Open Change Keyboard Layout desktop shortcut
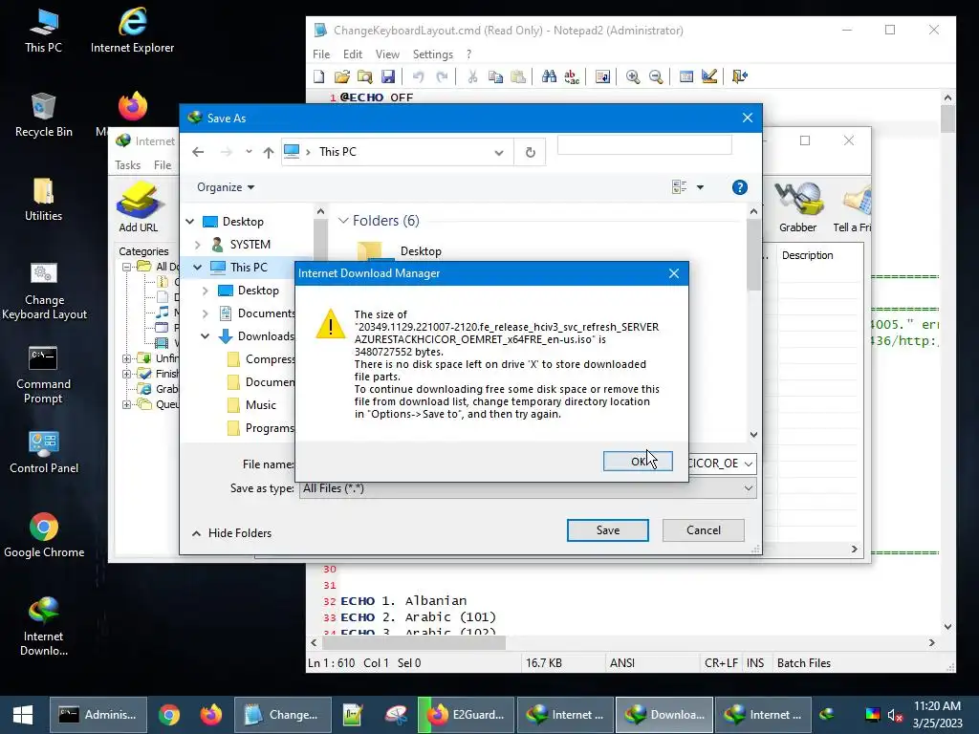Viewport: 979px width, 734px height. [44, 291]
